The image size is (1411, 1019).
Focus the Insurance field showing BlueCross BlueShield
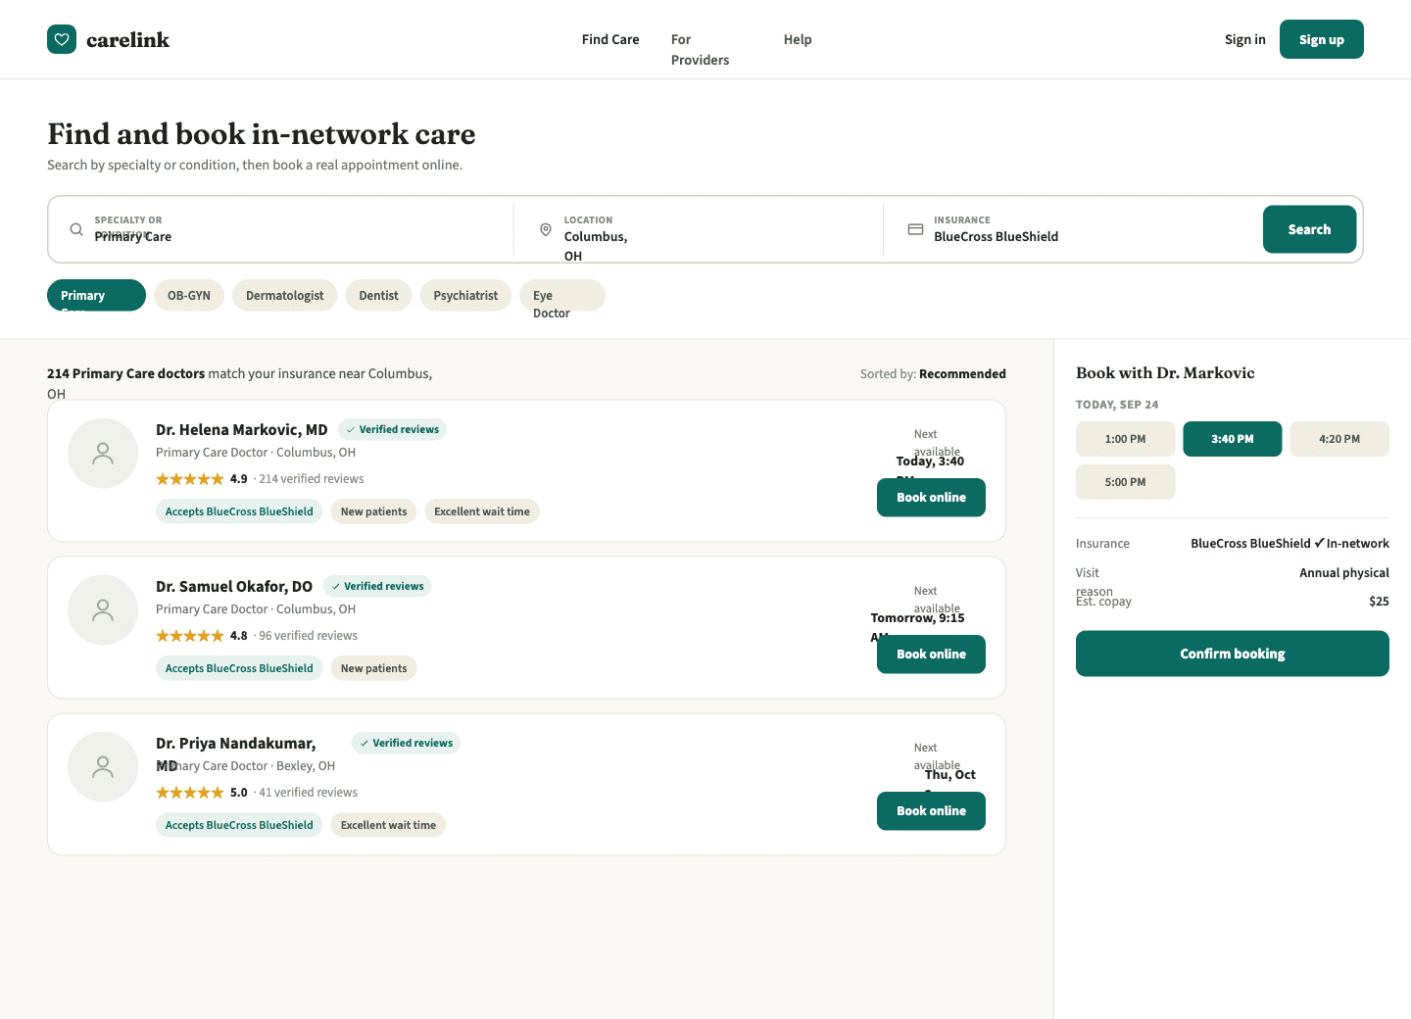[1072, 229]
